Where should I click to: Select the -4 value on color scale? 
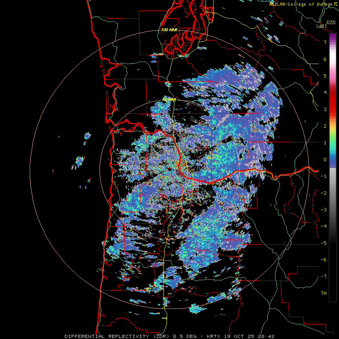pos(324,226)
